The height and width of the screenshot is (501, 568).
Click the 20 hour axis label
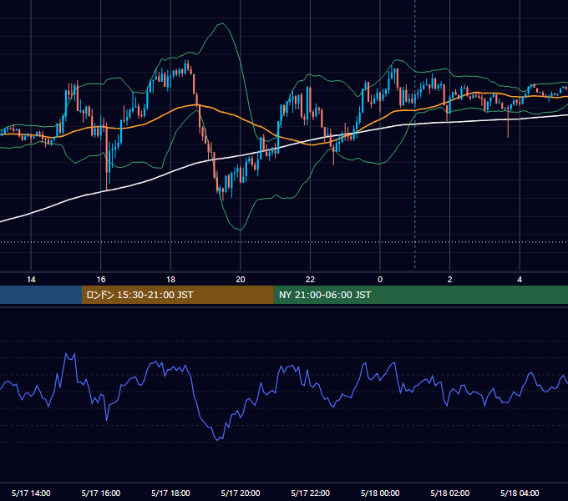(x=241, y=280)
